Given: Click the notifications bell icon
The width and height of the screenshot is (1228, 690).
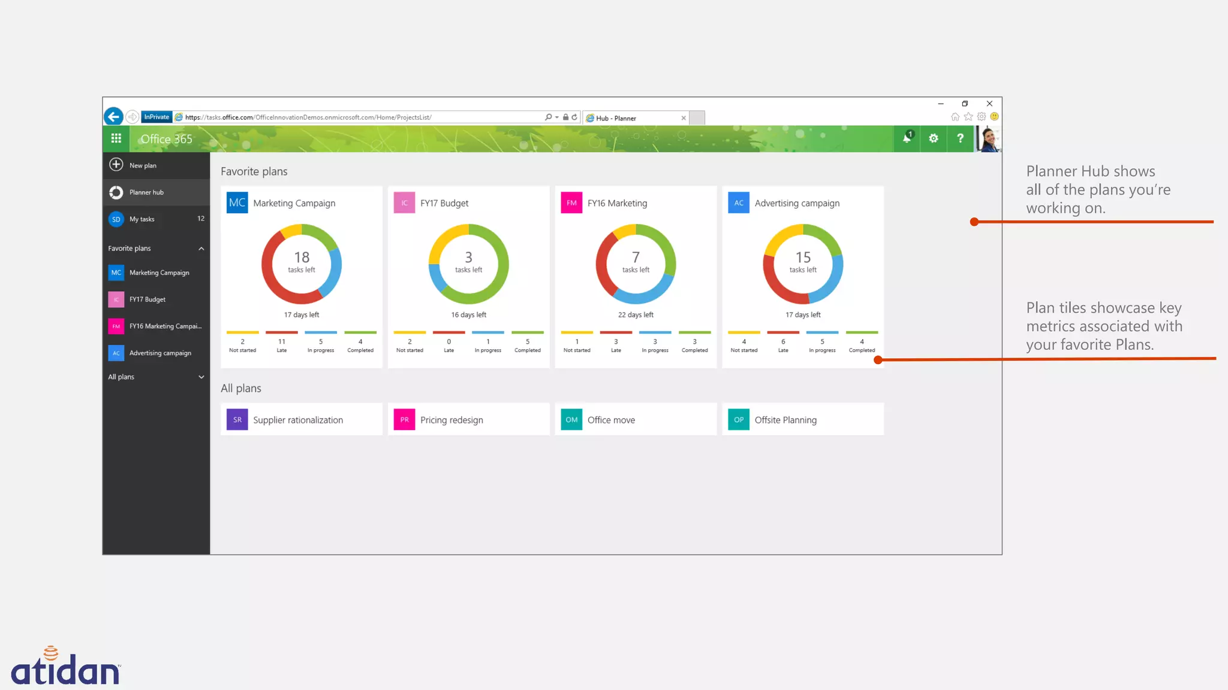Looking at the screenshot, I should tap(907, 138).
